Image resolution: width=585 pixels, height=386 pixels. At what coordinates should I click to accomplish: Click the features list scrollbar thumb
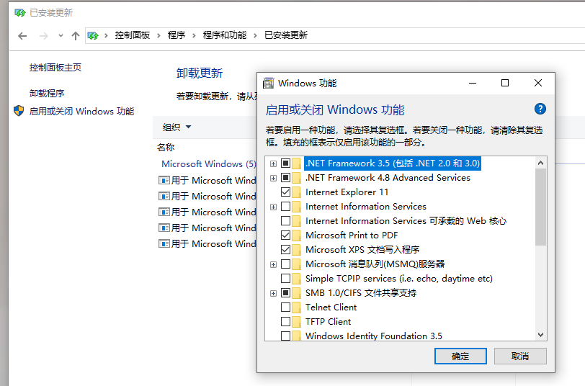click(540, 207)
